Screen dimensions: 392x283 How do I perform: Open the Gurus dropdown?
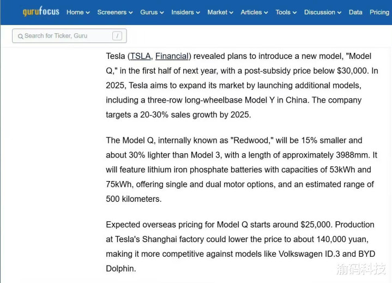pos(152,12)
